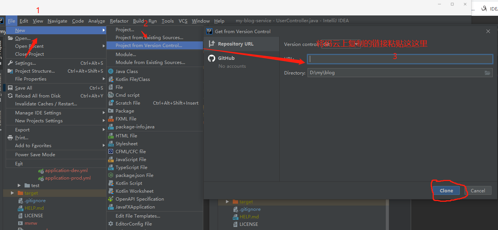The height and width of the screenshot is (230, 498).
Task: Expand New Projects Settings submenu arrow
Action: 104,121
